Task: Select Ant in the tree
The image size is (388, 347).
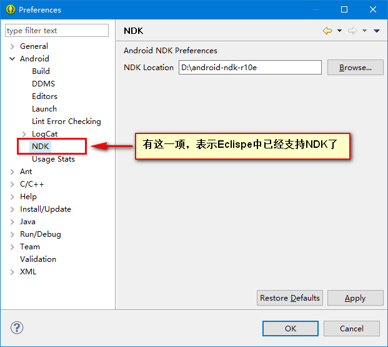Action: (x=26, y=172)
